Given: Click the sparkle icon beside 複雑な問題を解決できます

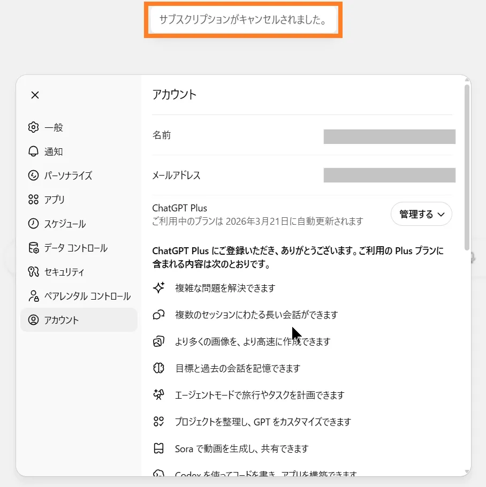Looking at the screenshot, I should (x=158, y=288).
